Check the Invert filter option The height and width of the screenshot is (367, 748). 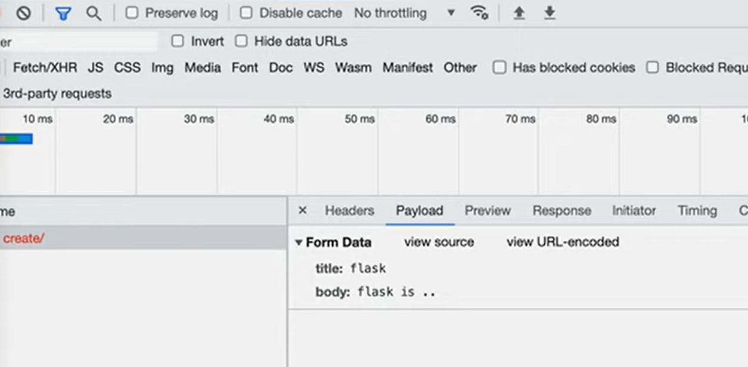(x=178, y=41)
